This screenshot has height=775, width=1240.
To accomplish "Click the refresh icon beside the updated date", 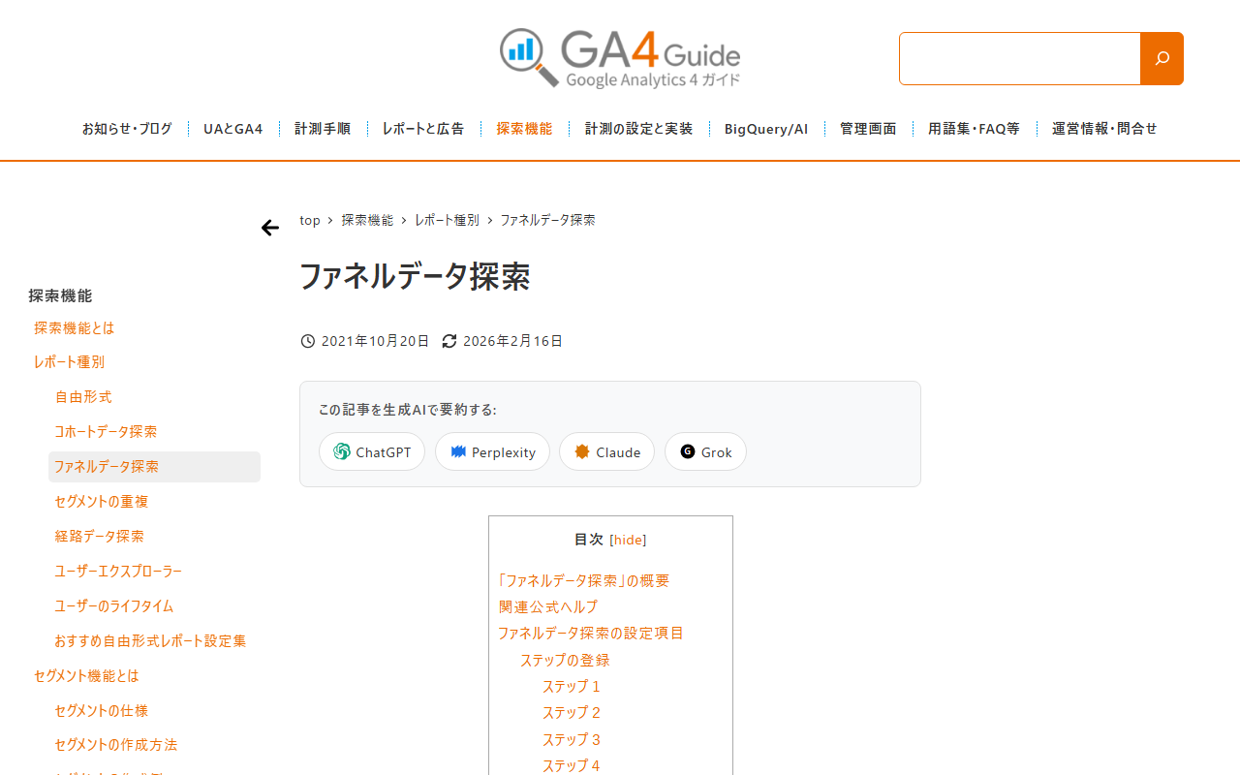I will [x=449, y=341].
